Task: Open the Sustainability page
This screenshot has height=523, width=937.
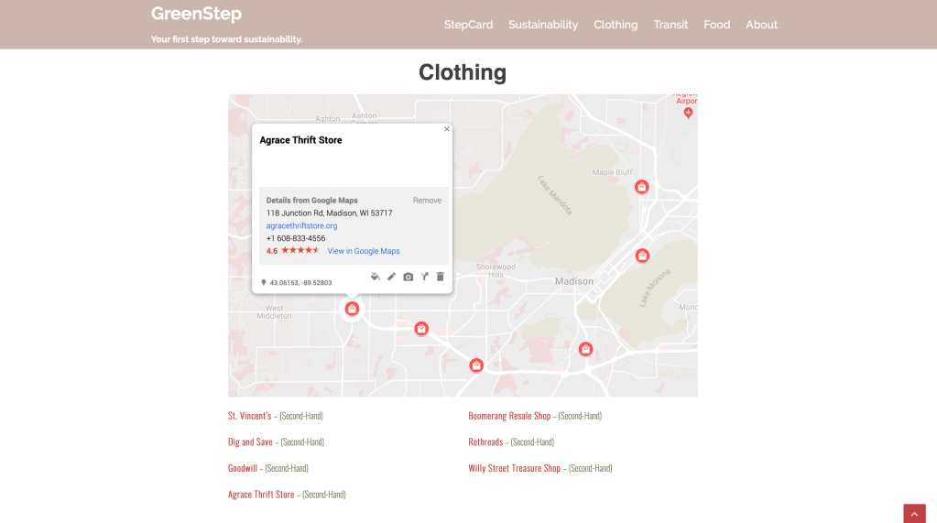Action: pyautogui.click(x=543, y=25)
